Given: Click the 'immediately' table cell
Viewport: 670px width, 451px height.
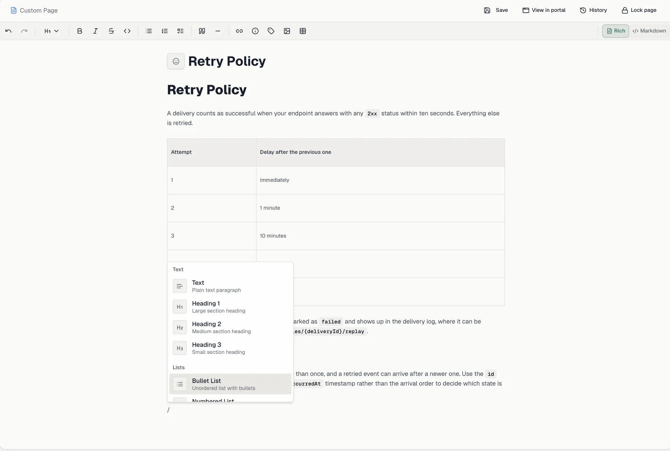Looking at the screenshot, I should [x=380, y=180].
